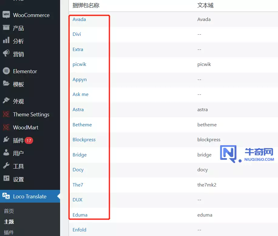Click the lowercase docy text domain
The height and width of the screenshot is (236, 278).
[x=202, y=170]
